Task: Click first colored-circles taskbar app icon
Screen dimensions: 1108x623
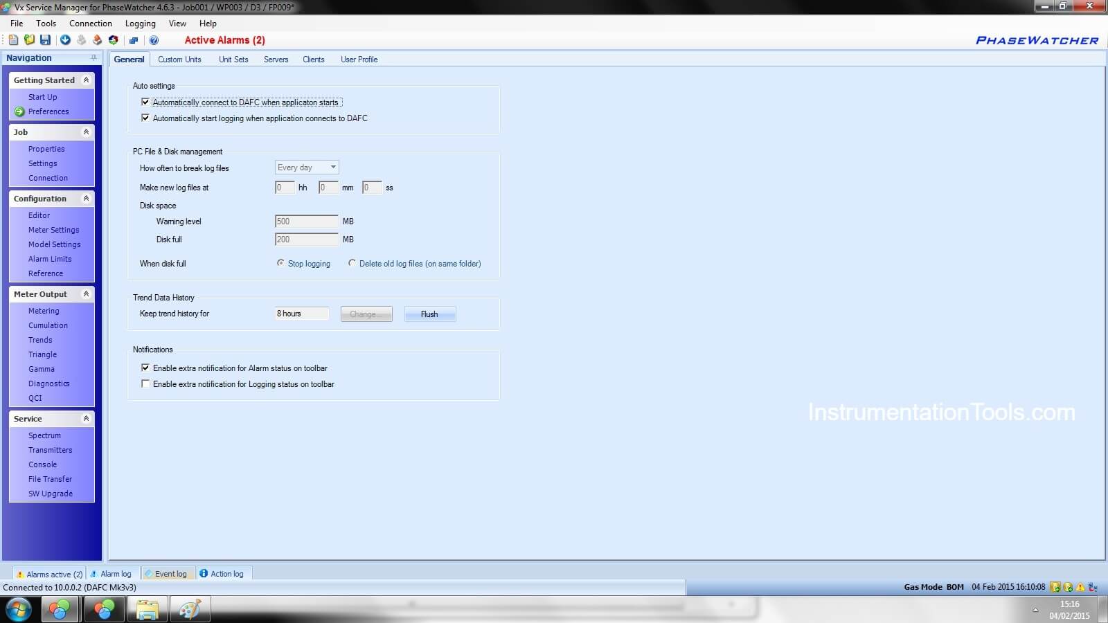Action: pyautogui.click(x=60, y=610)
